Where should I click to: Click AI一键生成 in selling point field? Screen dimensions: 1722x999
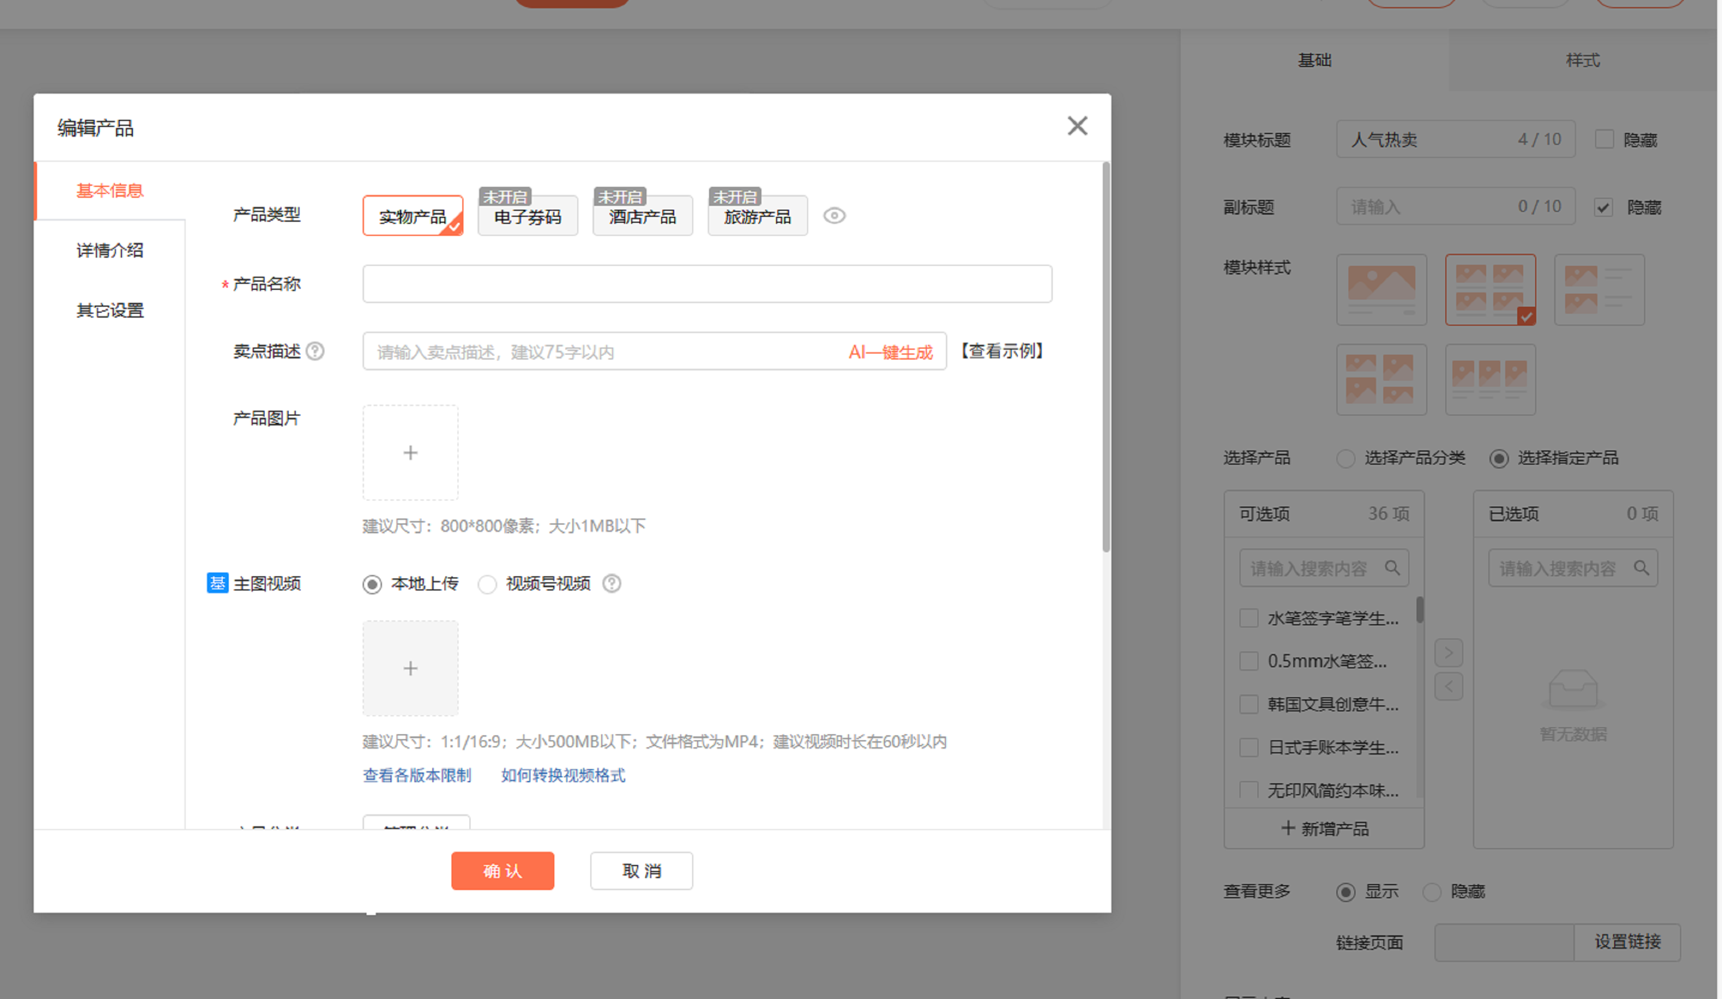click(890, 352)
